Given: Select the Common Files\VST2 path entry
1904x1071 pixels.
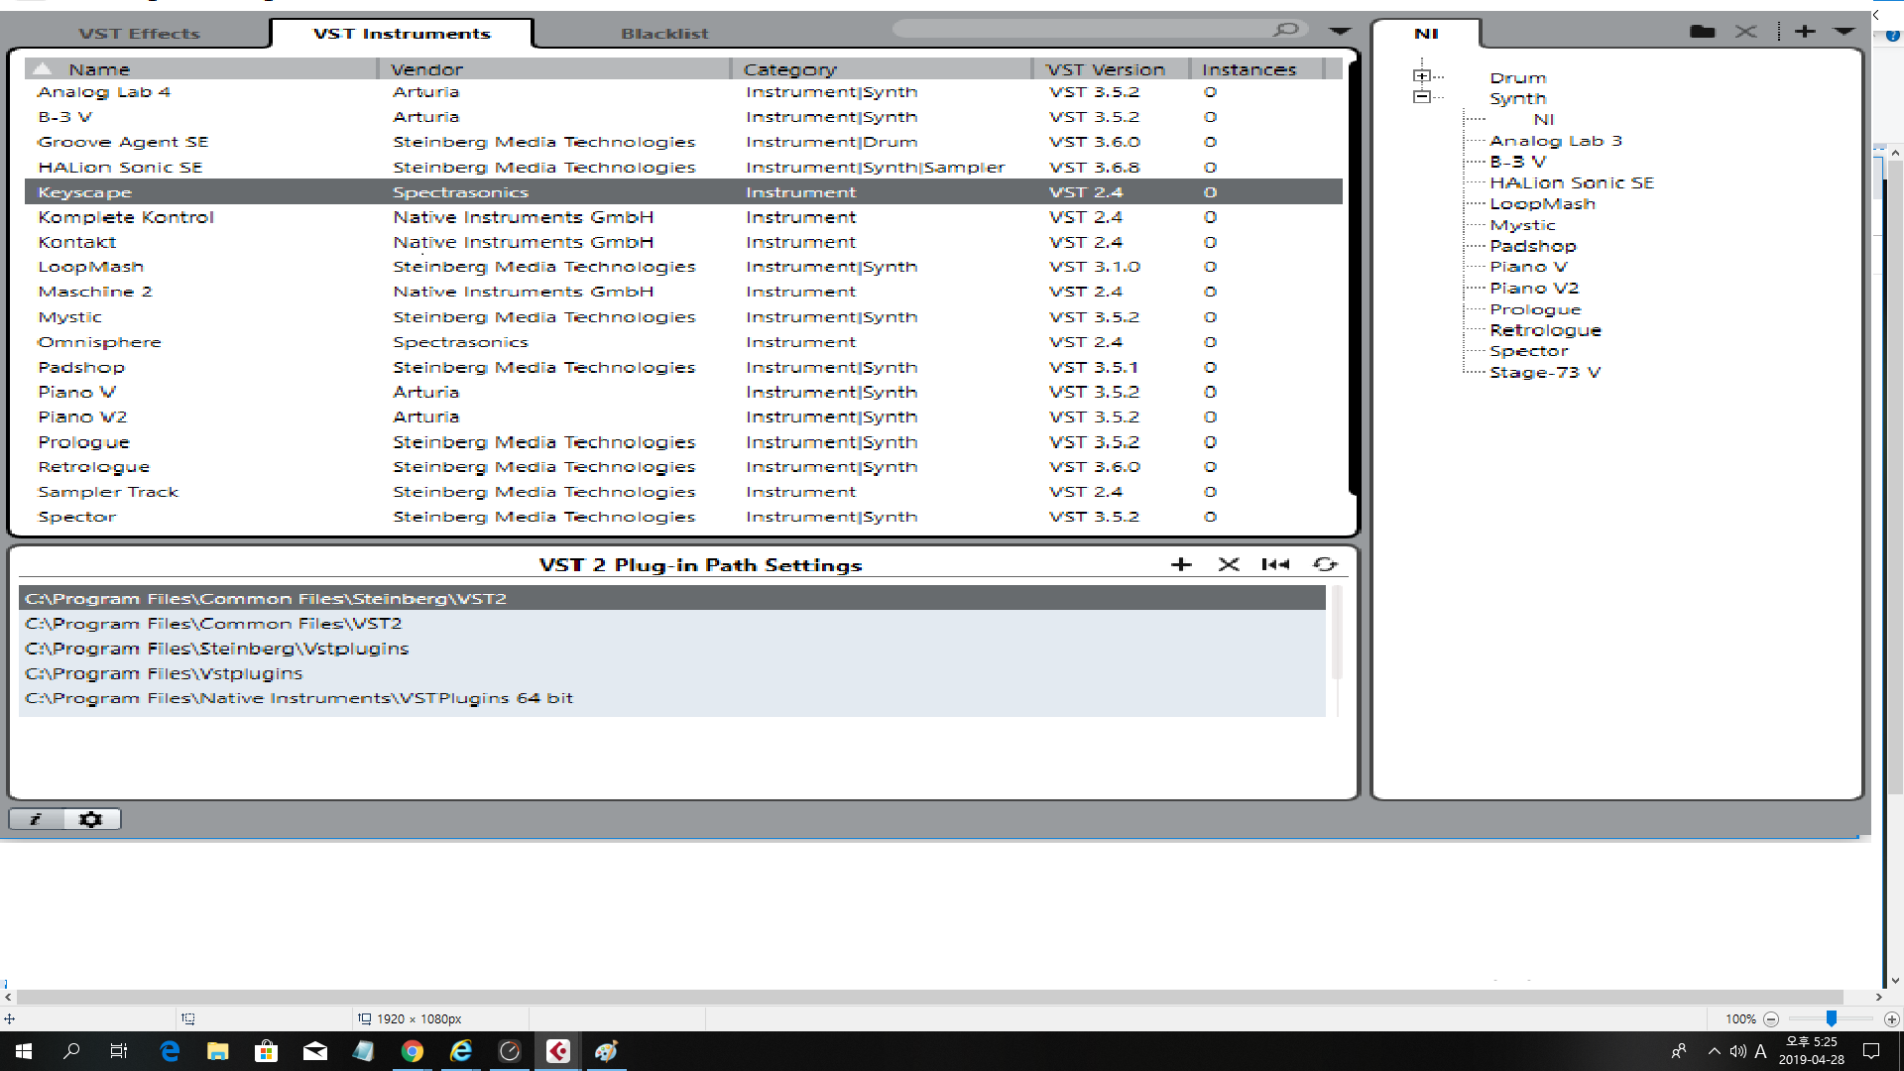Looking at the screenshot, I should pyautogui.click(x=672, y=624).
